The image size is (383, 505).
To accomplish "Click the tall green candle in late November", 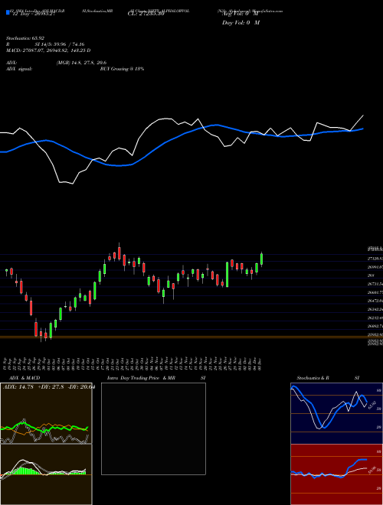I will coord(227,275).
